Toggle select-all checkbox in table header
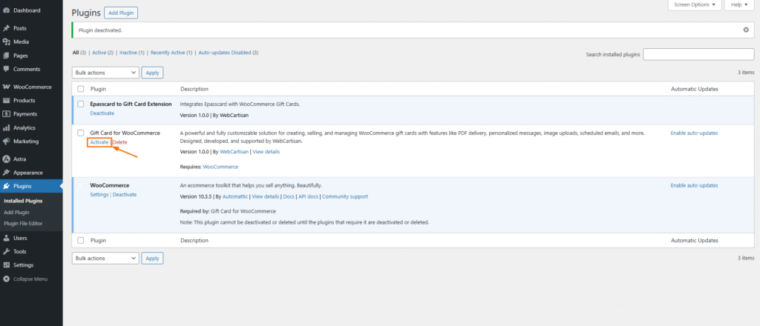 [x=81, y=89]
